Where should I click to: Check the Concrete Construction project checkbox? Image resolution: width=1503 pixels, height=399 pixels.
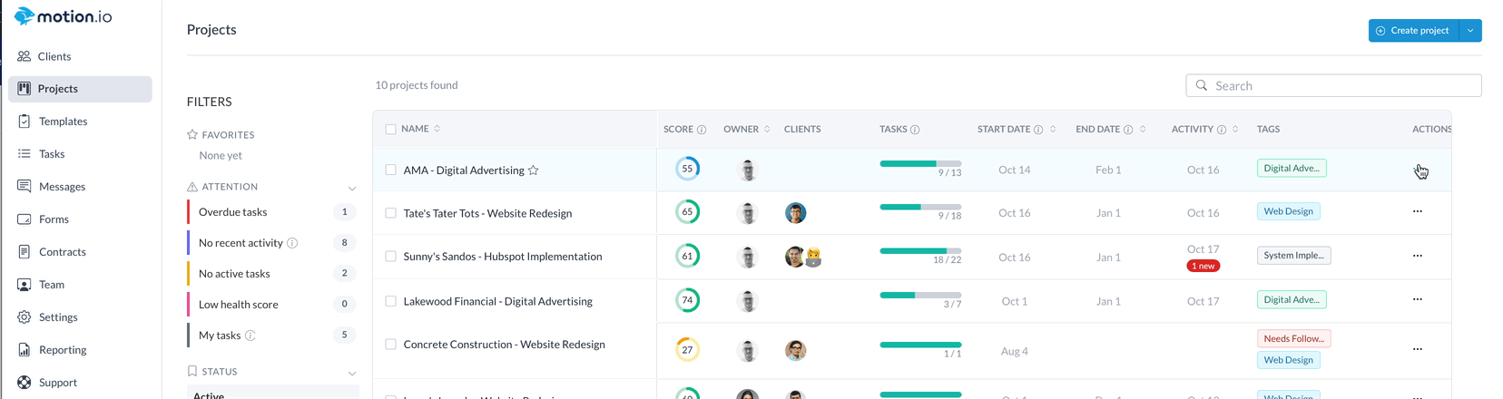click(x=391, y=345)
